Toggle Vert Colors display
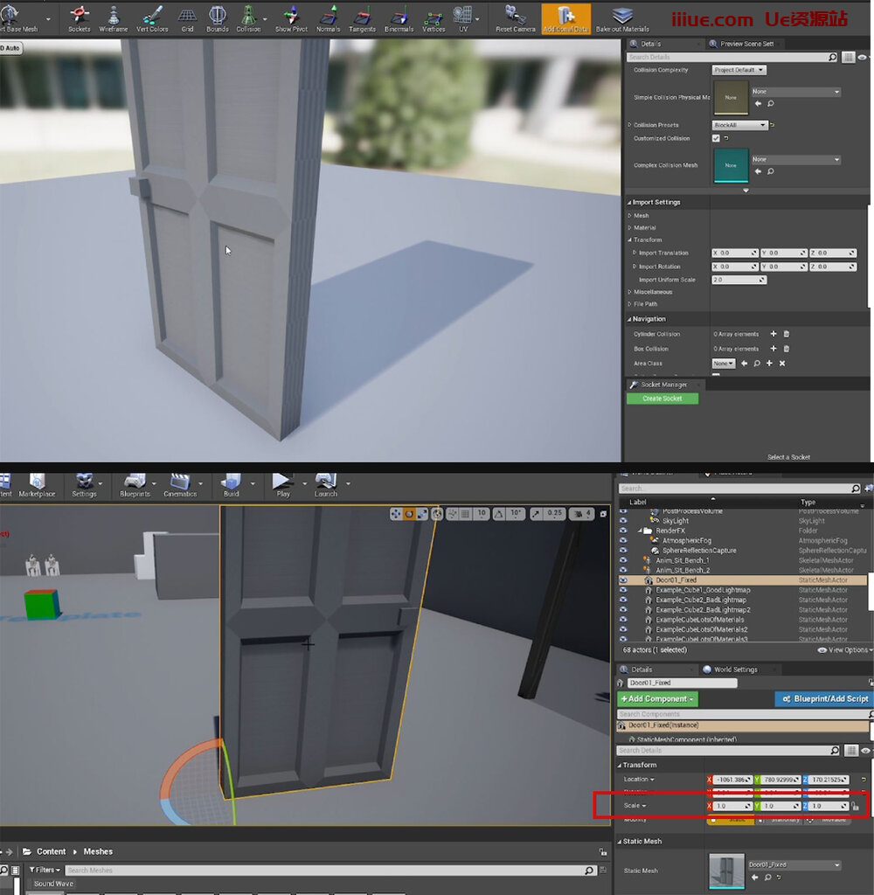 152,17
